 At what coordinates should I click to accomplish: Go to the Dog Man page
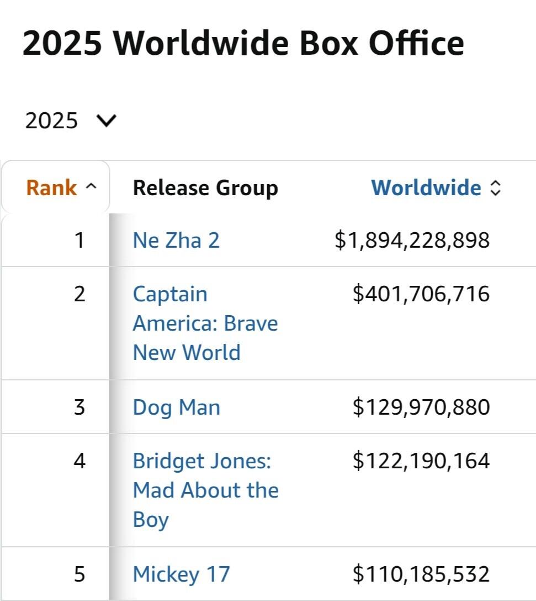pyautogui.click(x=177, y=407)
